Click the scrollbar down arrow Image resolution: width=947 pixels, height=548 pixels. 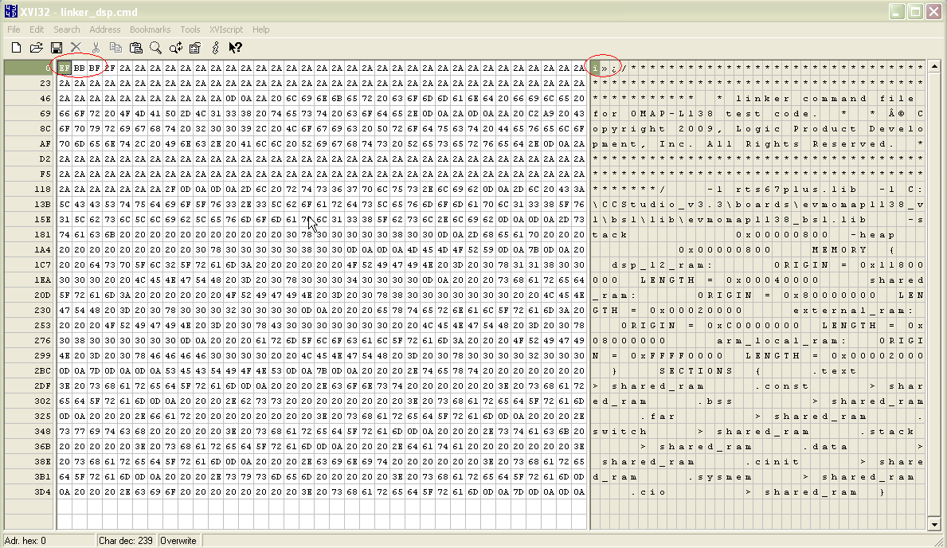point(934,524)
